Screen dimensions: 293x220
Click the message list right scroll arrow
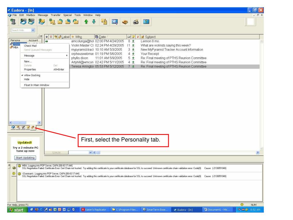[258, 152]
